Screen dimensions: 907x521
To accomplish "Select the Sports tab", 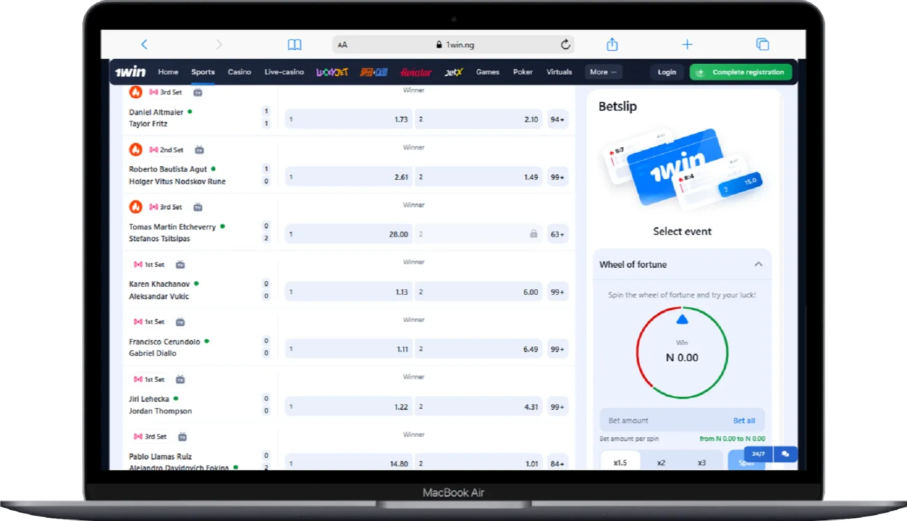I will [x=203, y=72].
